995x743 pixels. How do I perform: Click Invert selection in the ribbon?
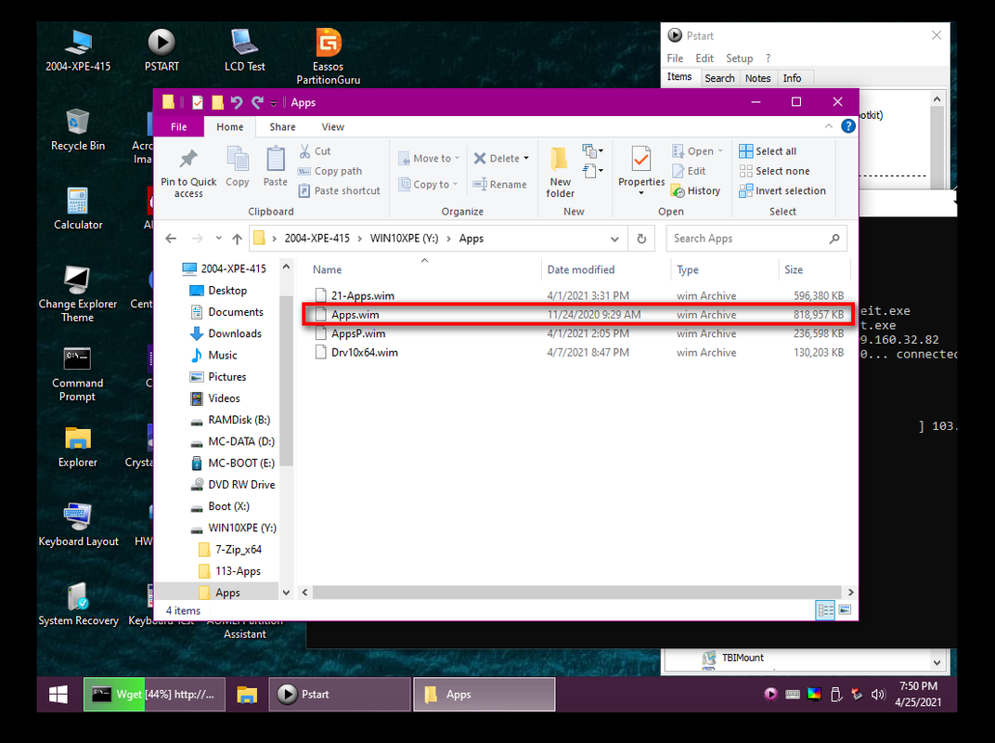[783, 190]
